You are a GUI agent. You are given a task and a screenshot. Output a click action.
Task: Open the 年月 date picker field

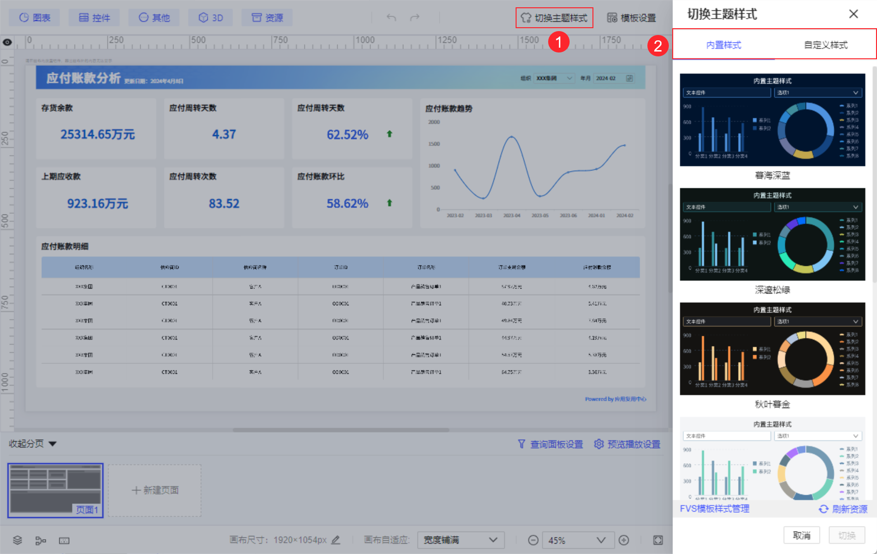click(614, 78)
